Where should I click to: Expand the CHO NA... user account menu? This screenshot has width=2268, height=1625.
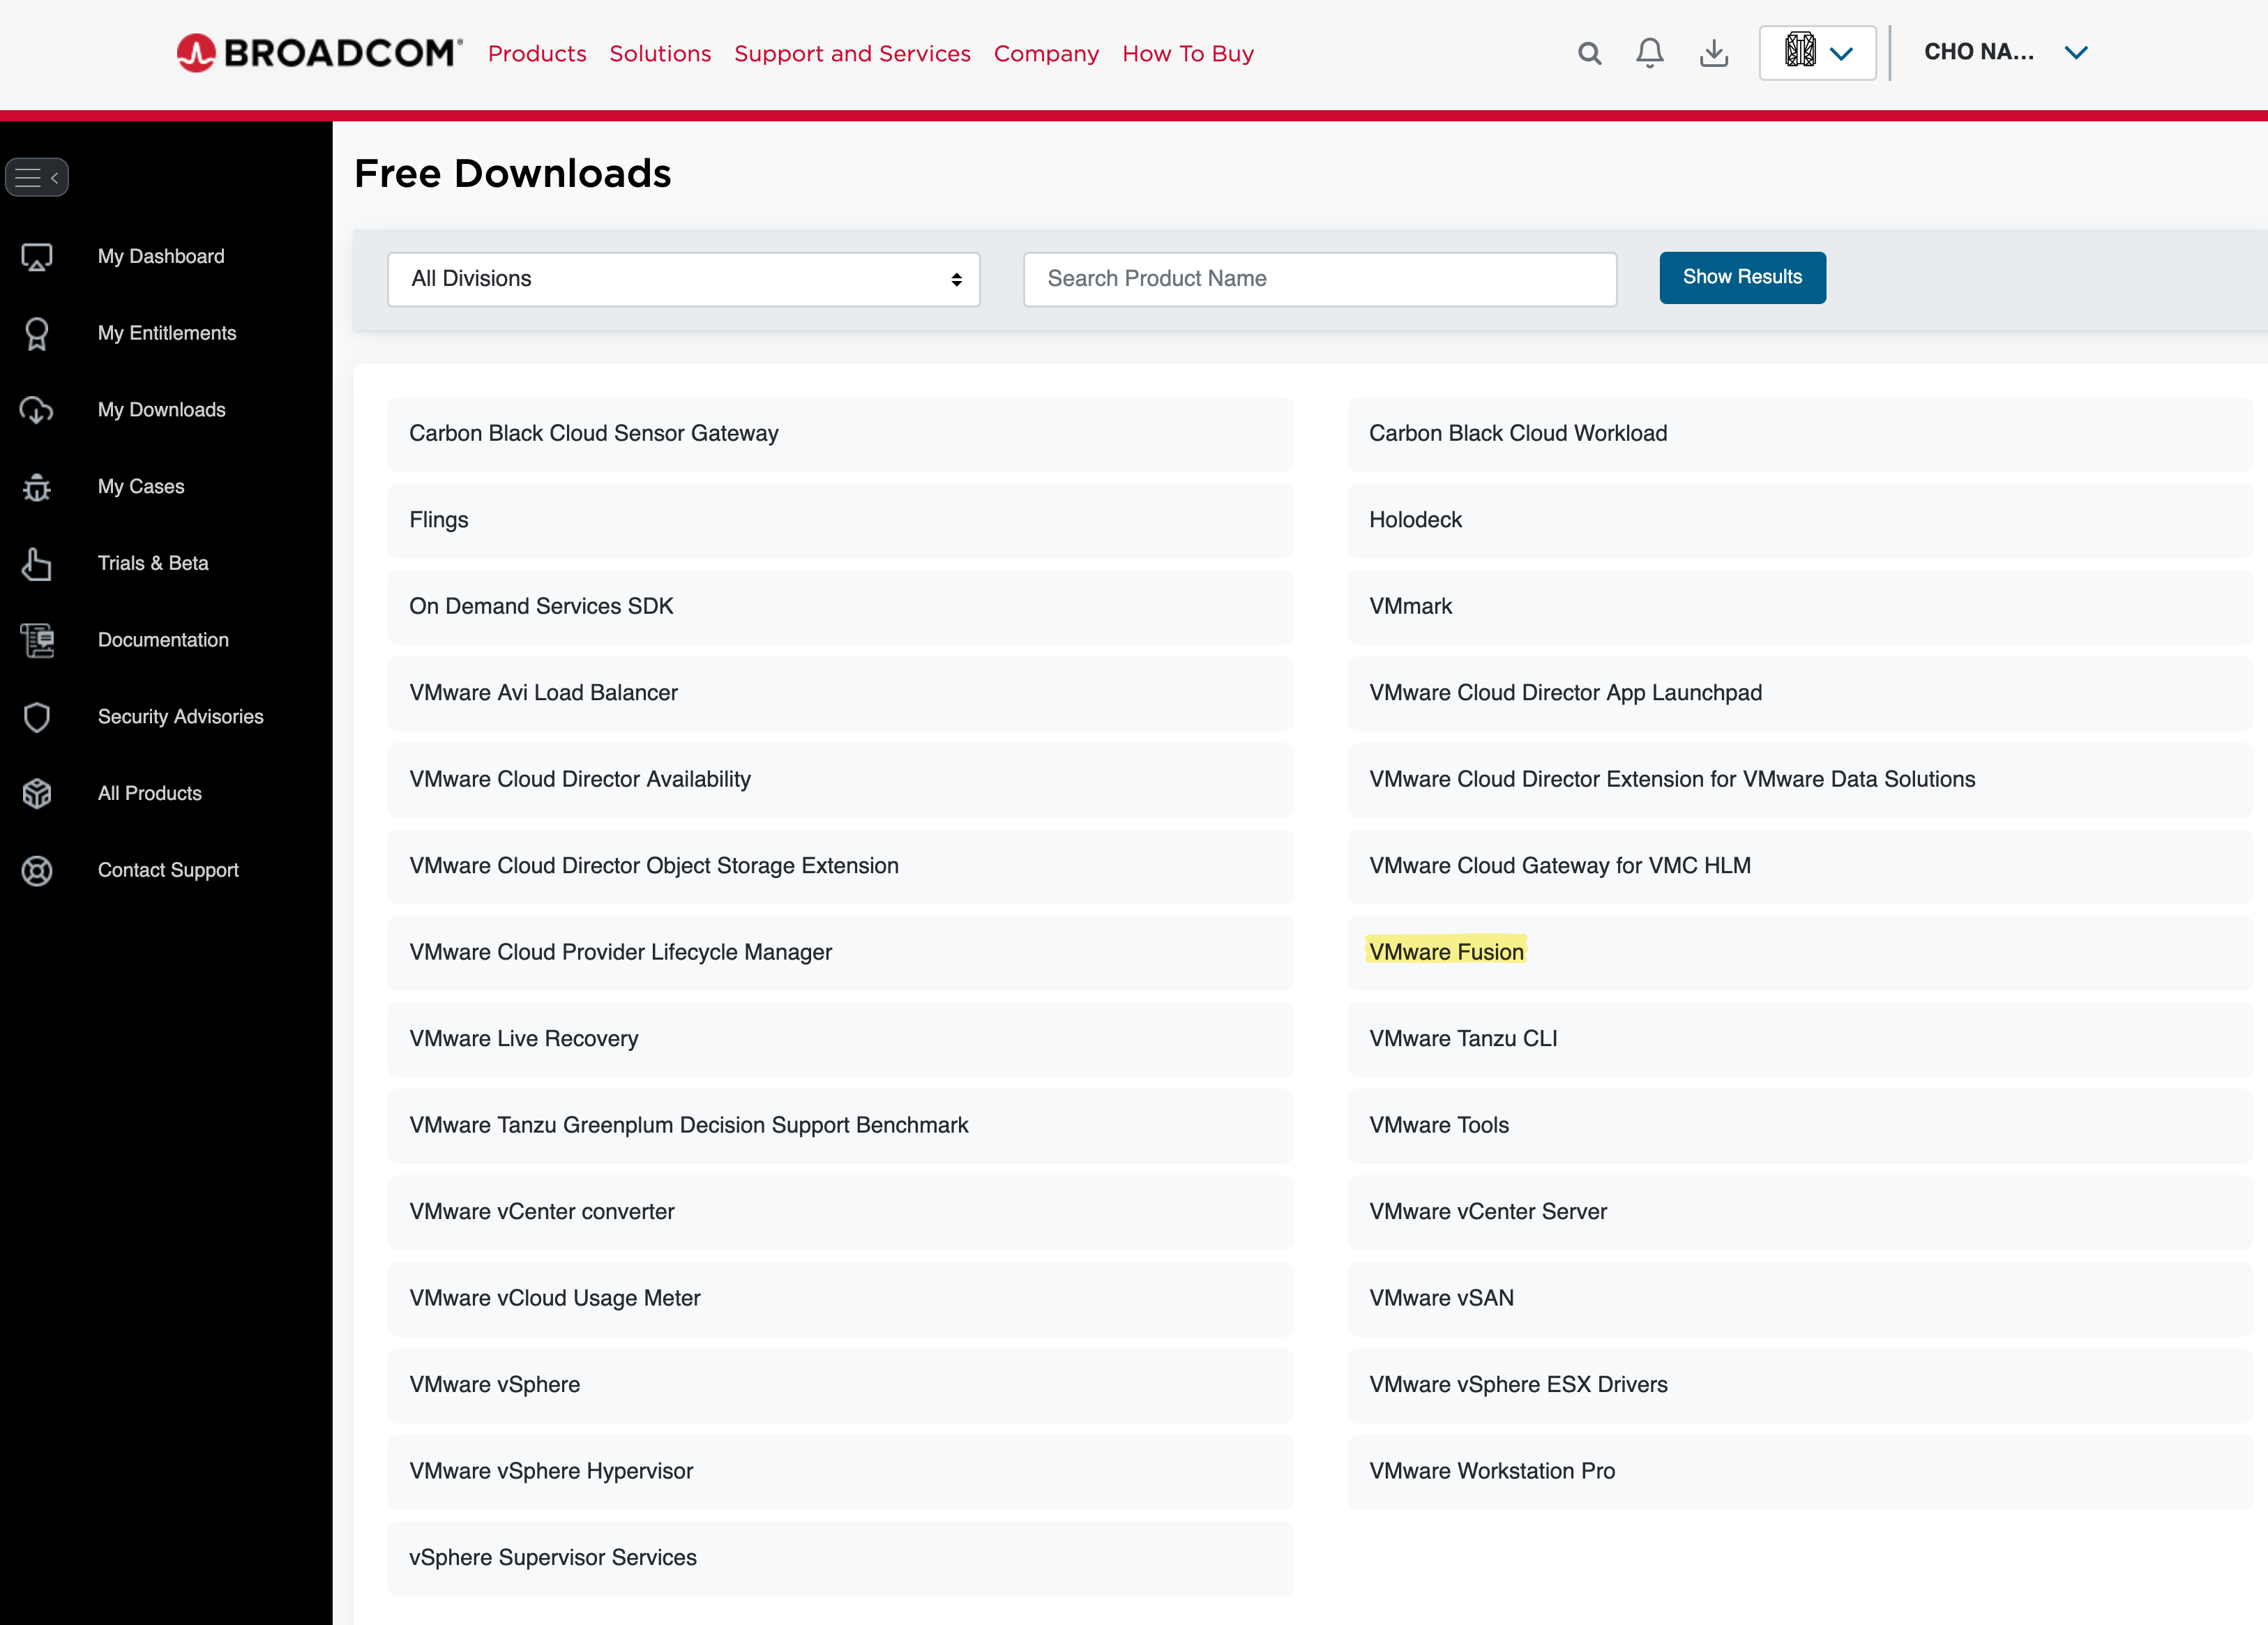2006,53
